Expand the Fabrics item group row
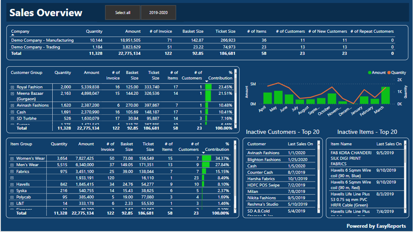The width and height of the screenshot is (413, 232). coord(12,171)
